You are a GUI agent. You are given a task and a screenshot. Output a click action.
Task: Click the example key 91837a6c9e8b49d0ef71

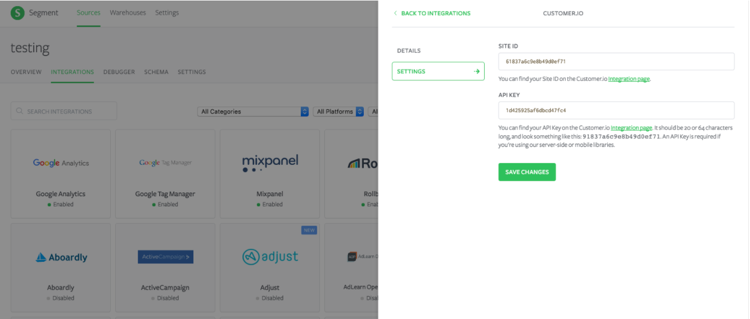click(x=621, y=136)
